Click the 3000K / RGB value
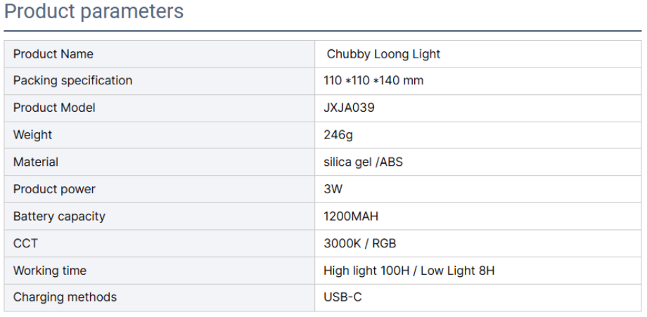Viewport: 647px width, 317px height. pos(359,243)
